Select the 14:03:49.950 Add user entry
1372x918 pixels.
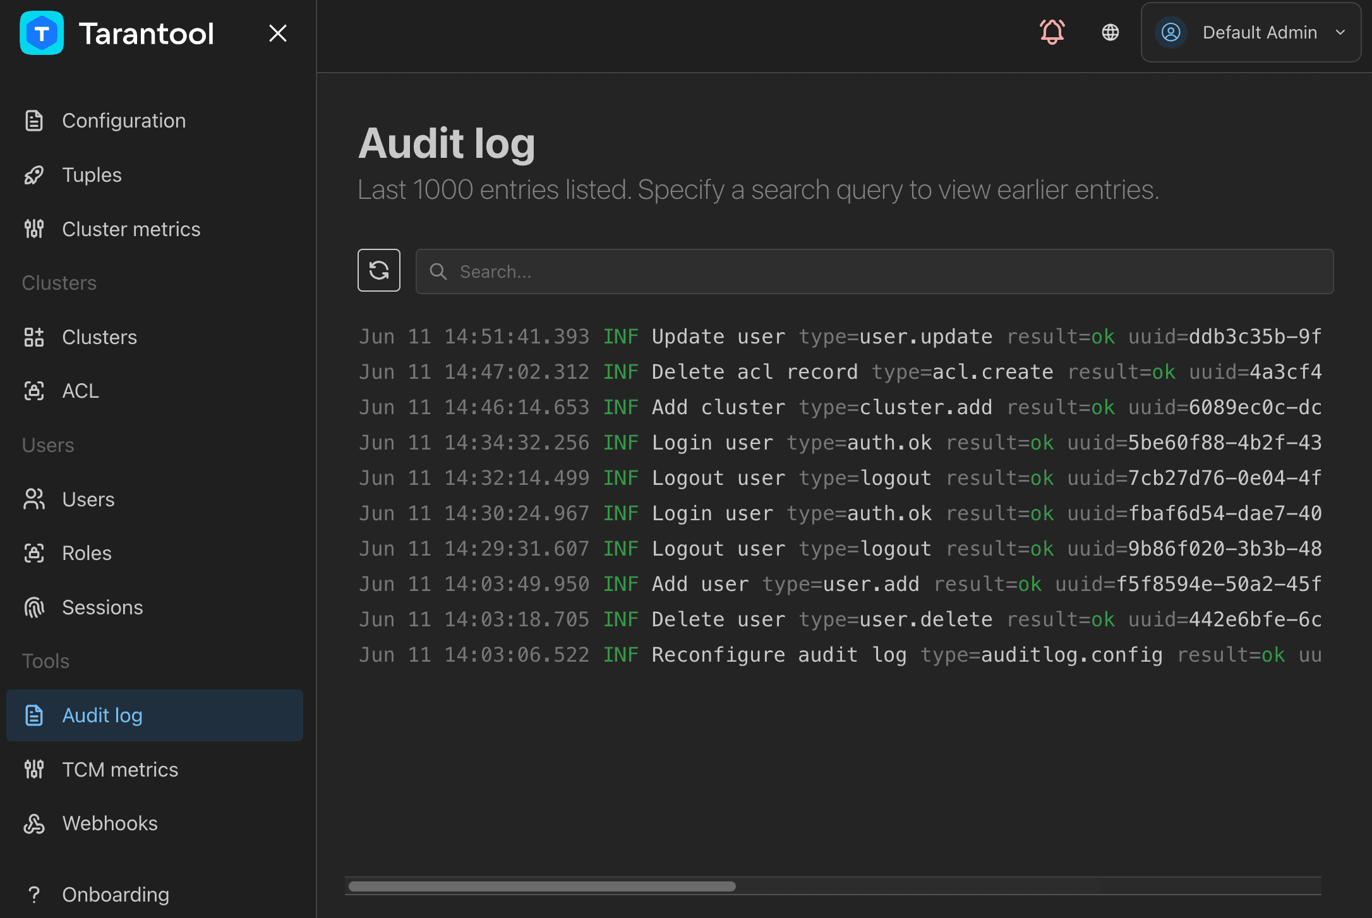840,584
